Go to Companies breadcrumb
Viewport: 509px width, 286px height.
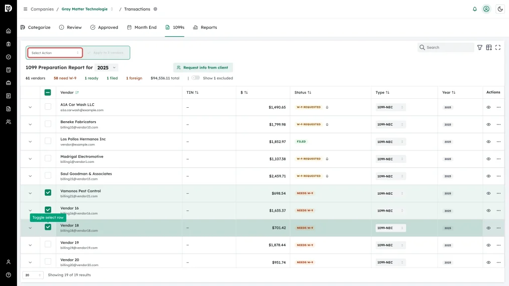click(42, 9)
